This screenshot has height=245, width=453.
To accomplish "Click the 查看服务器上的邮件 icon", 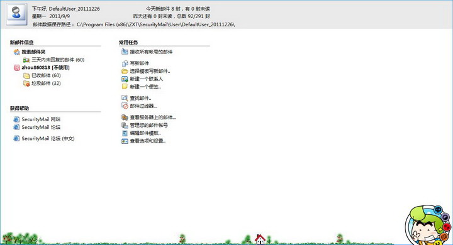I will click(125, 117).
